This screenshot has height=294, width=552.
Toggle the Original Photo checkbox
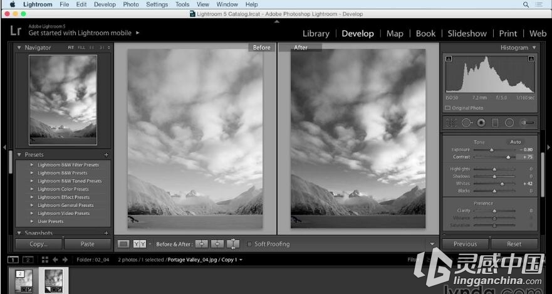[x=447, y=108]
